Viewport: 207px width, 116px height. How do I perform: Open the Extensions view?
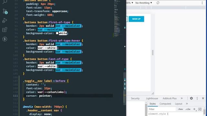click(x=5, y=30)
